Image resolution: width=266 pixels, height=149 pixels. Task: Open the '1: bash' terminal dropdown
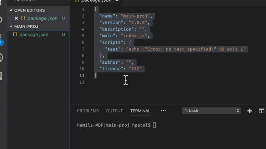pos(211,111)
